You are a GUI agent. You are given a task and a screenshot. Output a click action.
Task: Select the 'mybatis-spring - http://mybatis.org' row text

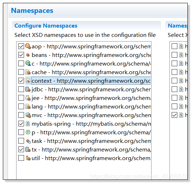click(91, 124)
